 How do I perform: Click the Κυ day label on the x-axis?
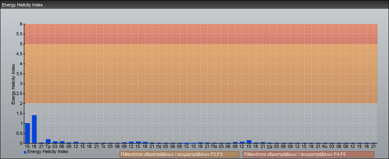coord(325,147)
